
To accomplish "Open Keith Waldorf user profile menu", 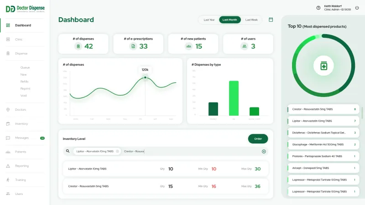I will coord(337,8).
